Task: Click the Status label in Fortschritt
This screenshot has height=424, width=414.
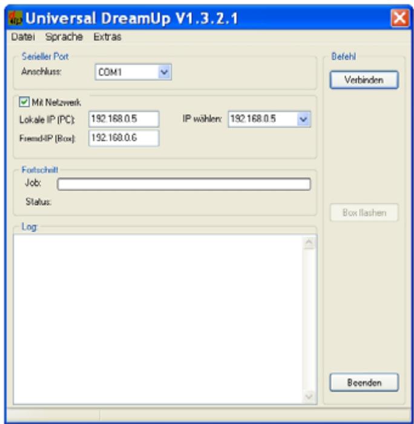Action: pos(38,202)
